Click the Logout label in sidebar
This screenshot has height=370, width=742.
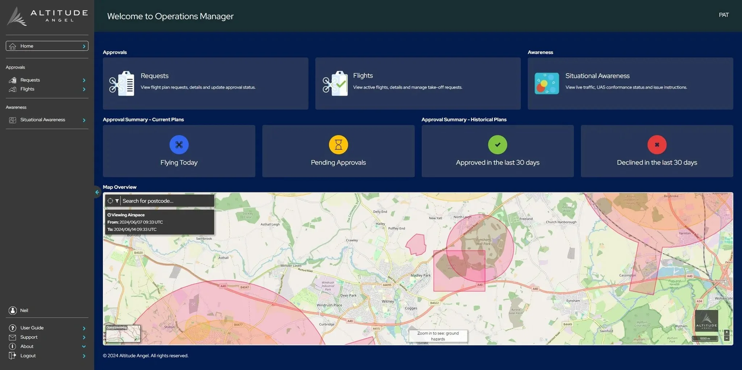pos(28,356)
